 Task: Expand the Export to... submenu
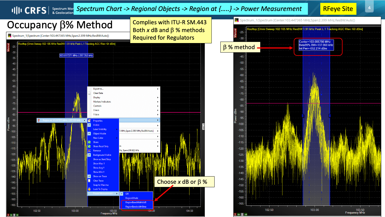click(124, 89)
